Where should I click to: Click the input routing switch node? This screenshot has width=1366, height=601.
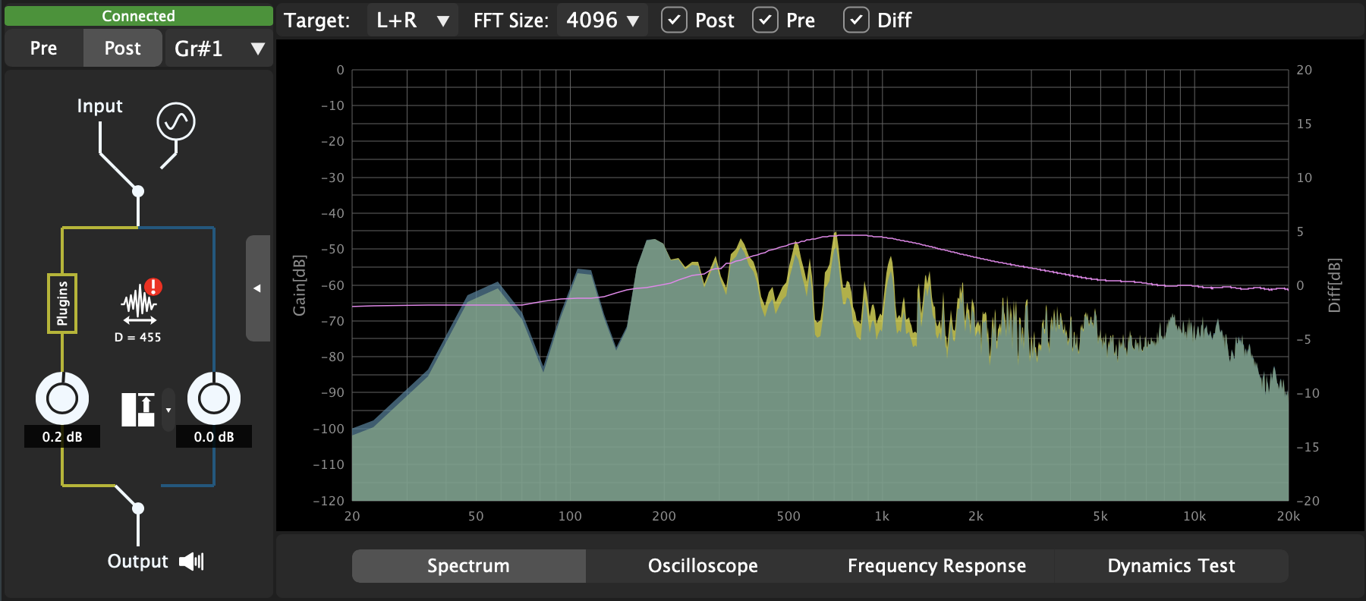138,191
